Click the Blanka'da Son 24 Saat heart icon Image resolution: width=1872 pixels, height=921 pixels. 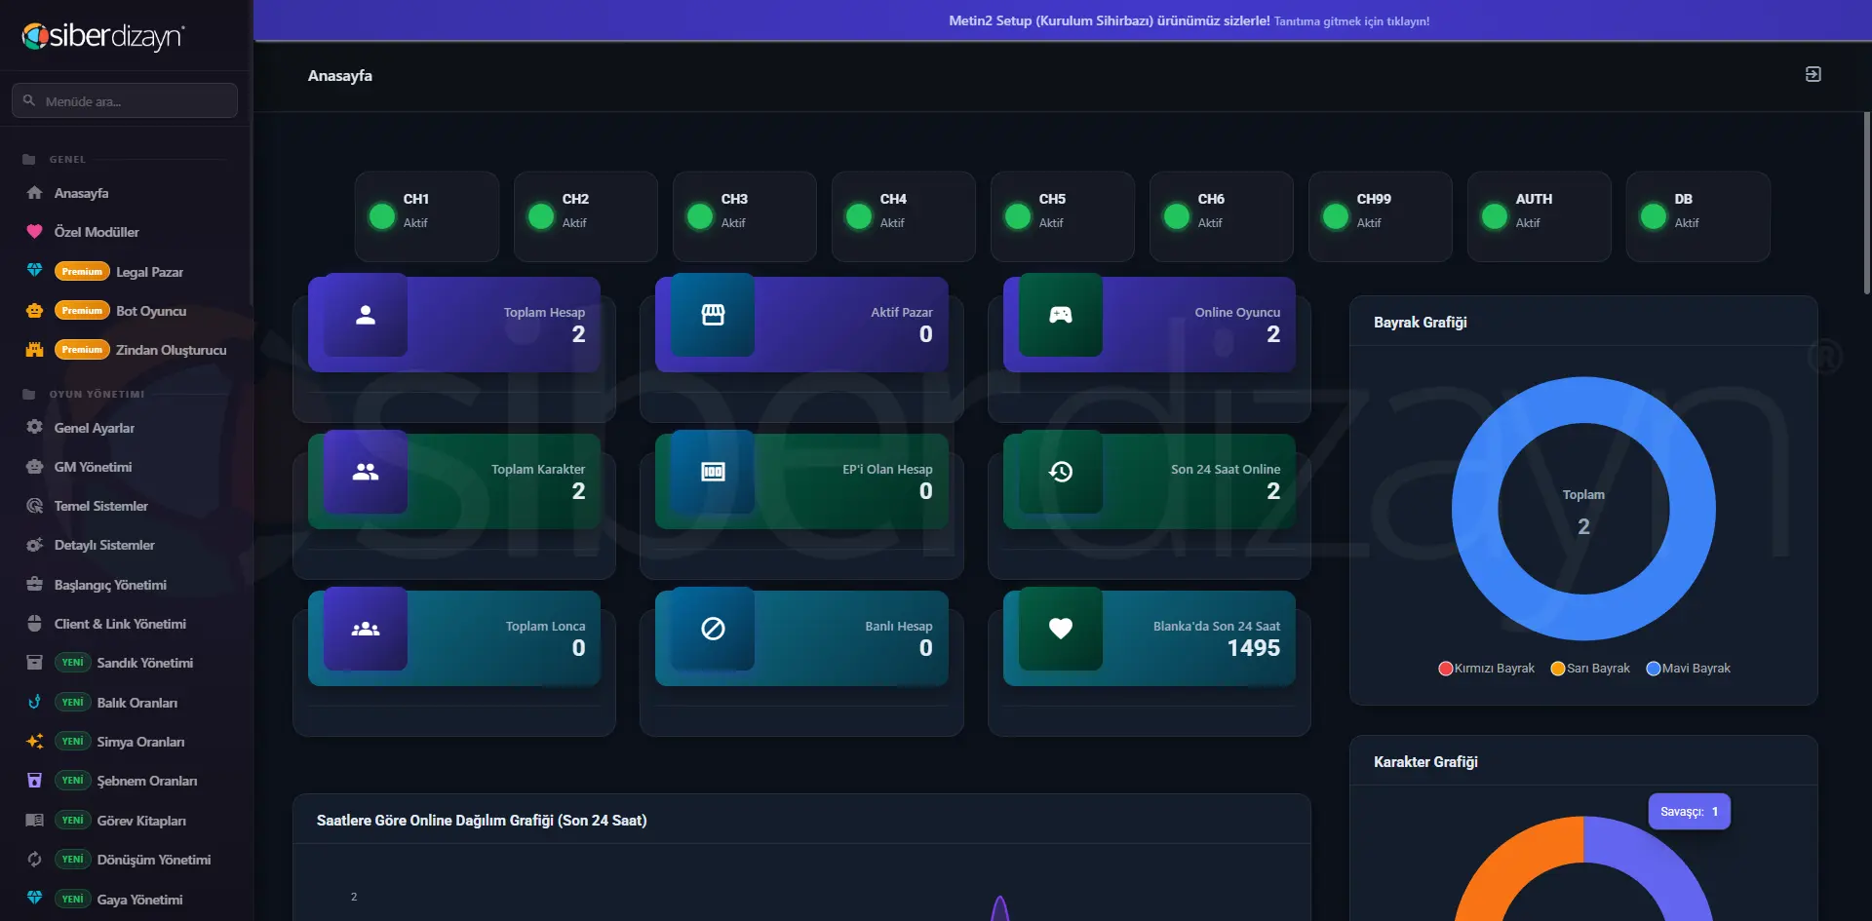[x=1061, y=629]
